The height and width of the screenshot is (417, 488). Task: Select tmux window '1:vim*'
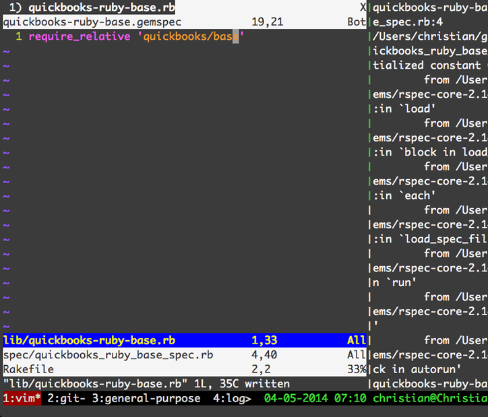(x=22, y=398)
